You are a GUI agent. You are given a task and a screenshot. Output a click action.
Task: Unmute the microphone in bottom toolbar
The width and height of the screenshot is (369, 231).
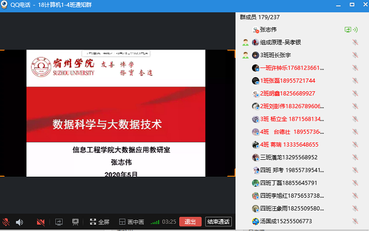pos(6,222)
